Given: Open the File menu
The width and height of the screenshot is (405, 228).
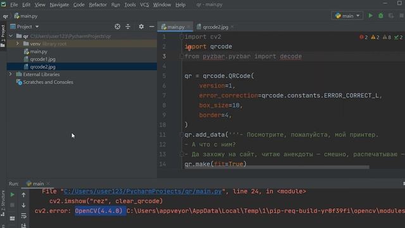Looking at the screenshot, I should tap(14, 4).
